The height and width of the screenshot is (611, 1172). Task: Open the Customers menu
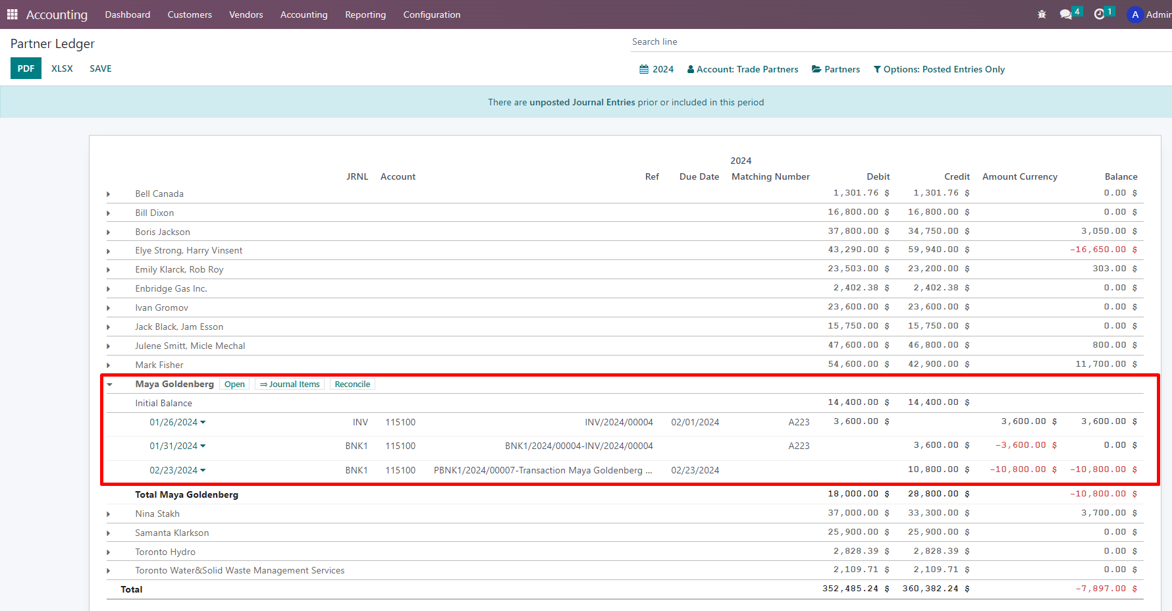tap(190, 14)
